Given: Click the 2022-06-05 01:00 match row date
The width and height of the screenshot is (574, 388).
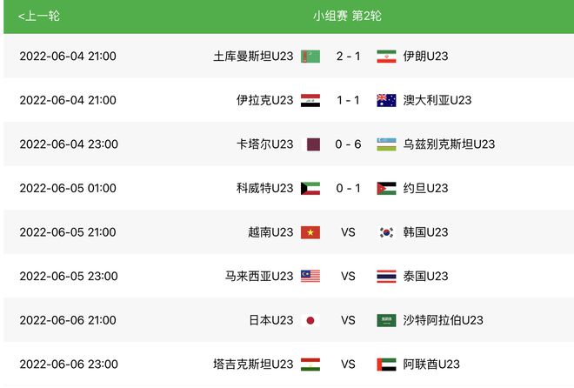Looking at the screenshot, I should (68, 188).
